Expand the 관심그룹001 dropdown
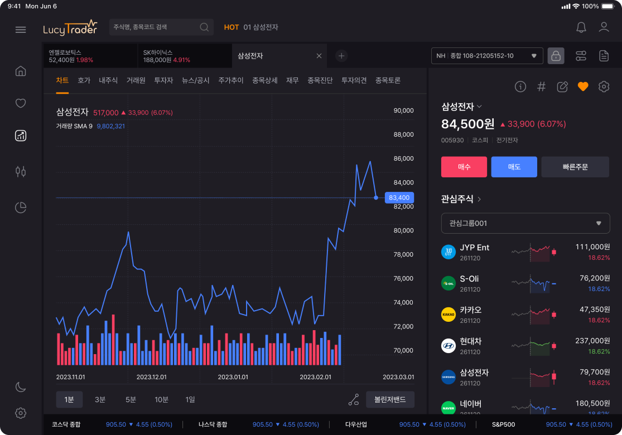622x435 pixels. (525, 223)
